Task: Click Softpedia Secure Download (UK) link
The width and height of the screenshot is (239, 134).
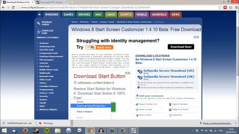Action: [168, 77]
